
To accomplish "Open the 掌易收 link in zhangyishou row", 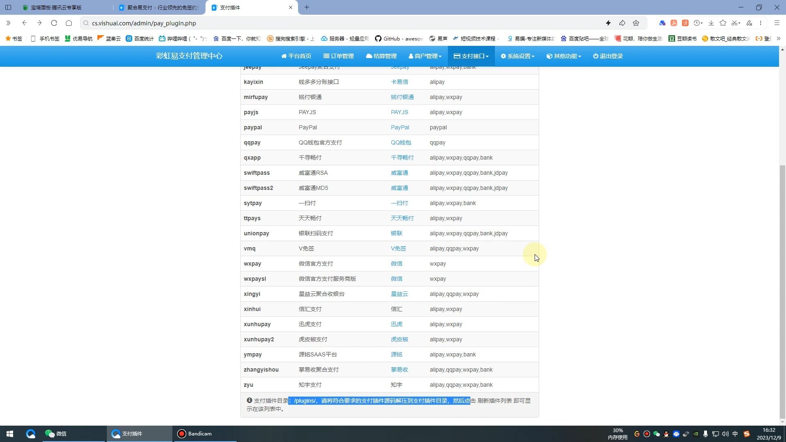I will [399, 370].
